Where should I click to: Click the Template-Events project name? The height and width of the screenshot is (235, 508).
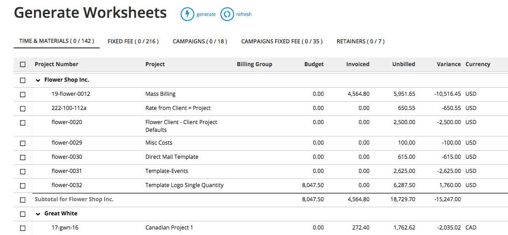coord(166,171)
